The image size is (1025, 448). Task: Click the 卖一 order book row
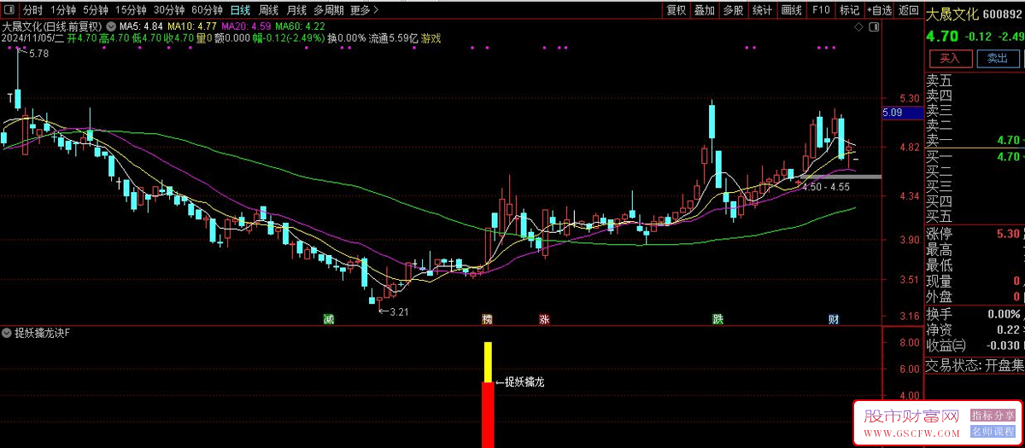tap(975, 140)
